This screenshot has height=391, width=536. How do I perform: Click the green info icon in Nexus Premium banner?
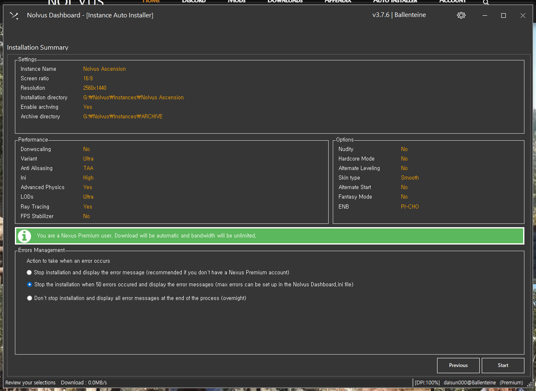24,236
